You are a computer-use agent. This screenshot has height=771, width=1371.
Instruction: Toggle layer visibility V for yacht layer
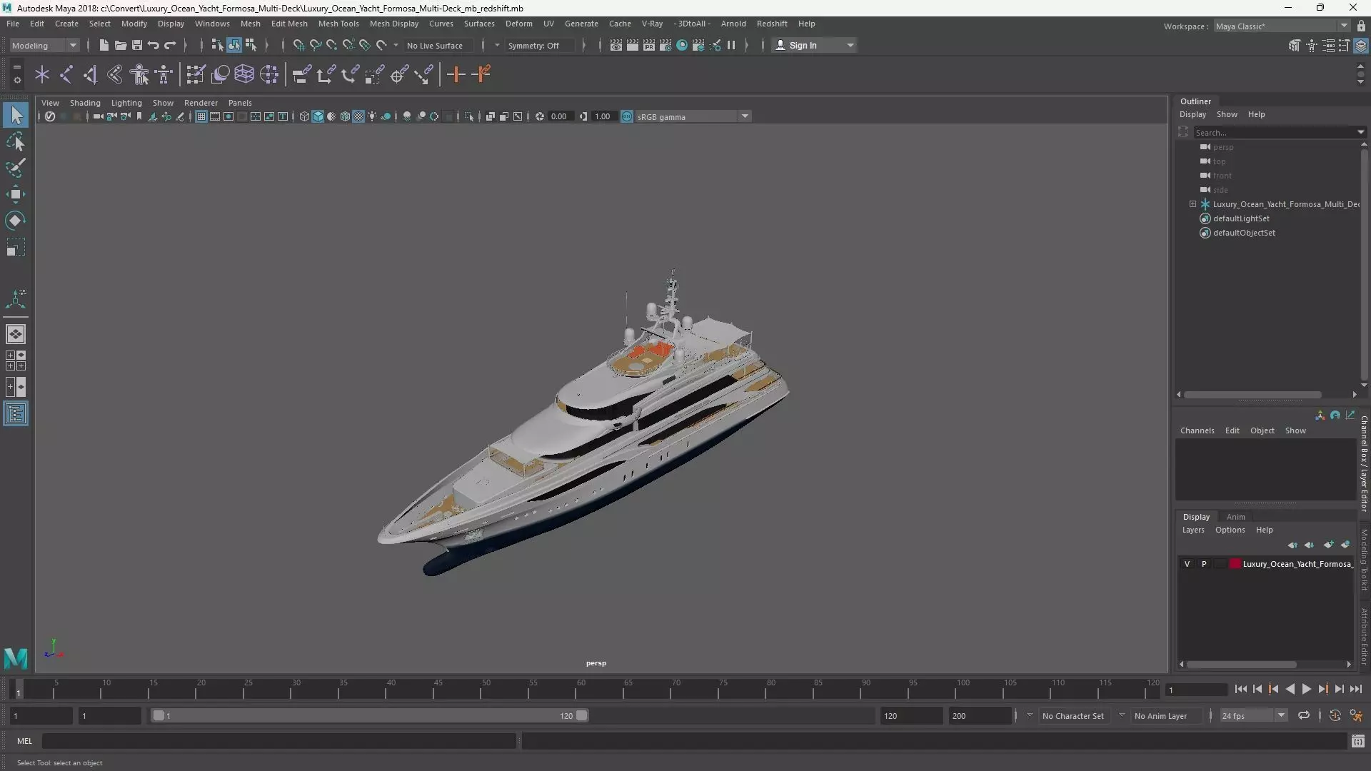[1187, 564]
